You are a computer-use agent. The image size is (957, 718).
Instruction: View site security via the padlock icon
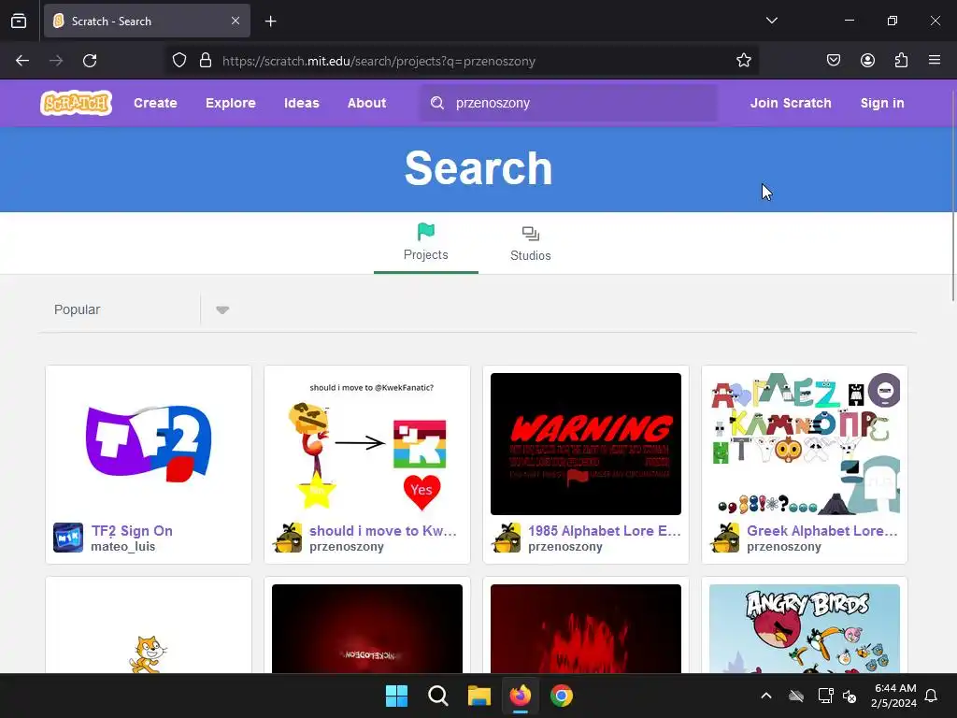[x=206, y=61]
